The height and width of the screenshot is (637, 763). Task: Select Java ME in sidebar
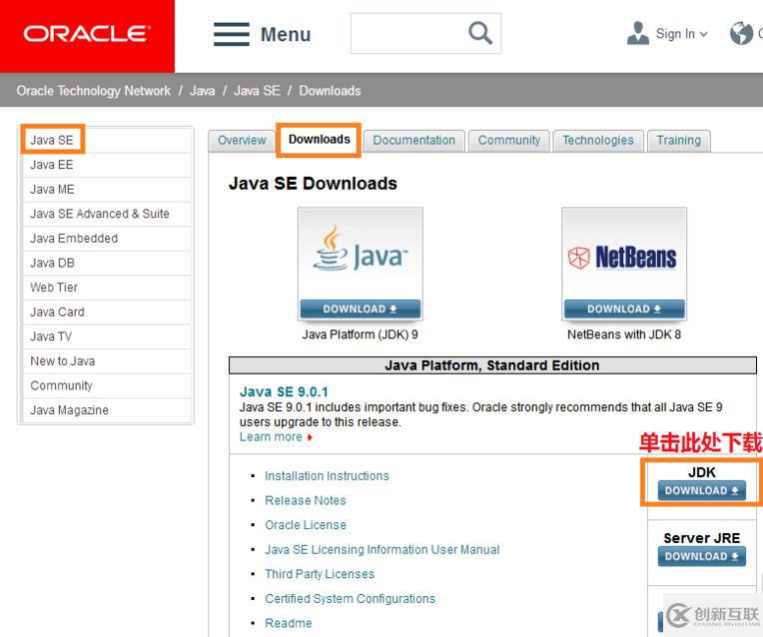[x=107, y=190]
